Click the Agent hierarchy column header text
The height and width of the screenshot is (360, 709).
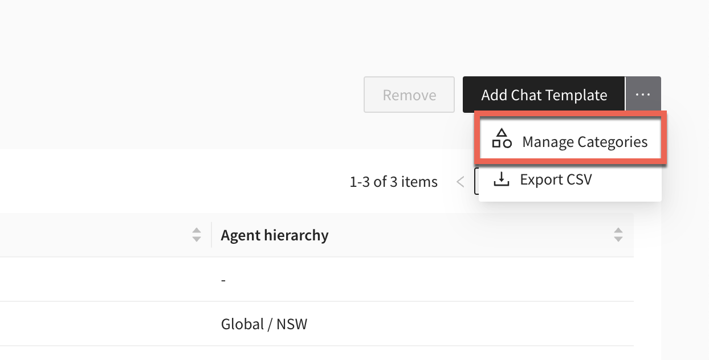[x=275, y=235]
